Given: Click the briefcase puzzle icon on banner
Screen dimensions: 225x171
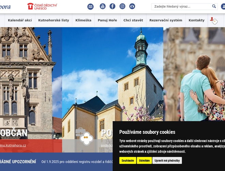Looking at the screenshot, I should pyautogui.click(x=84, y=136).
